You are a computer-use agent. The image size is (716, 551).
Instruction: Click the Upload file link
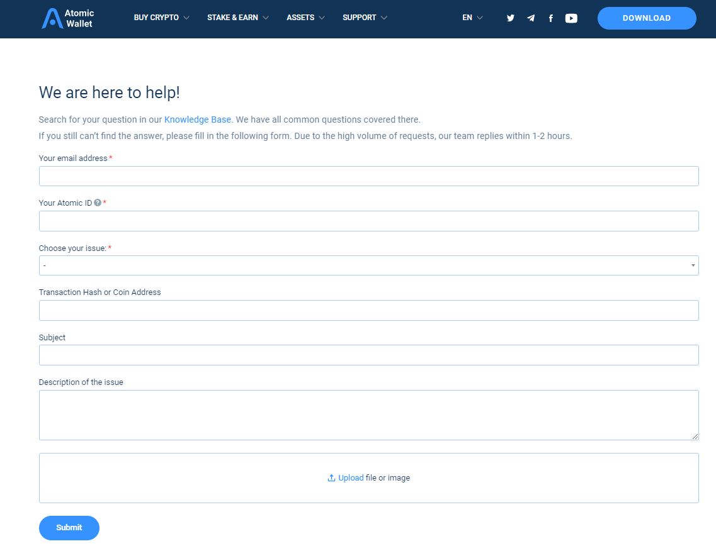click(x=351, y=478)
